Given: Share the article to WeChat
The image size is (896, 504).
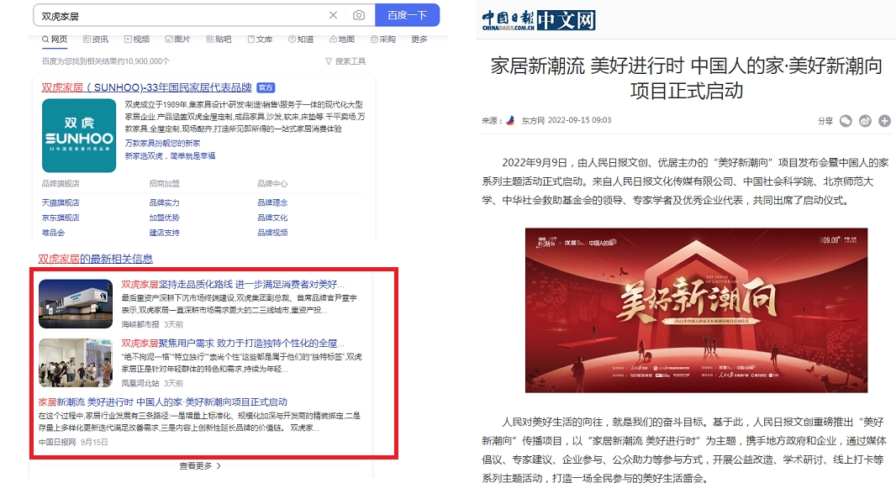Looking at the screenshot, I should [846, 120].
